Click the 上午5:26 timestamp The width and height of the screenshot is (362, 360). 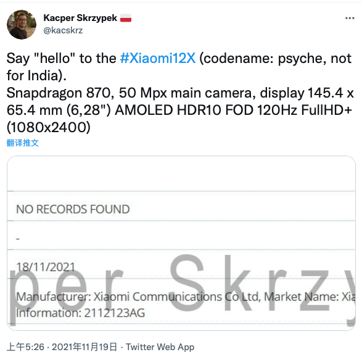pos(25,347)
